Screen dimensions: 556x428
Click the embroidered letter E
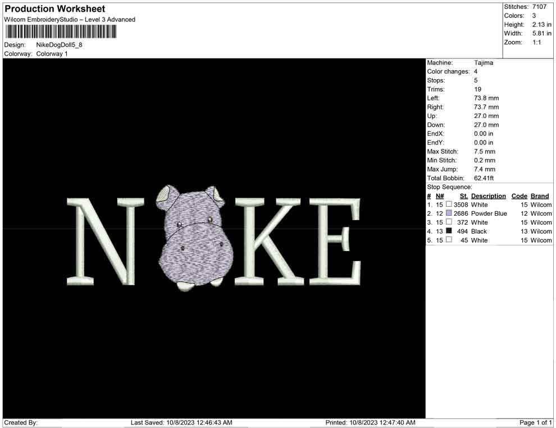tap(335, 242)
